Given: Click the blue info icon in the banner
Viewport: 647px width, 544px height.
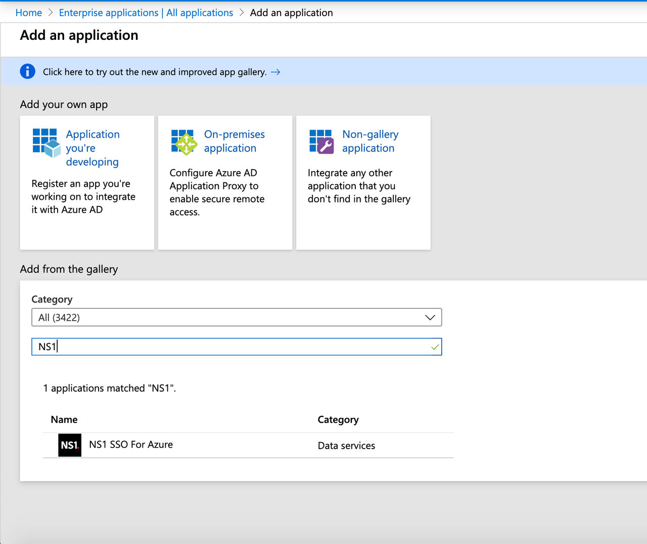Looking at the screenshot, I should pos(27,72).
